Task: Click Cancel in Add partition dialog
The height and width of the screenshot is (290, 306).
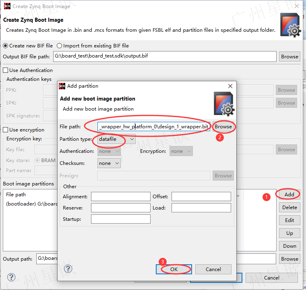Action: point(213,269)
